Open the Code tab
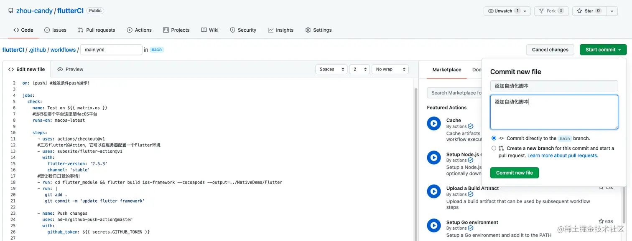 (x=23, y=30)
